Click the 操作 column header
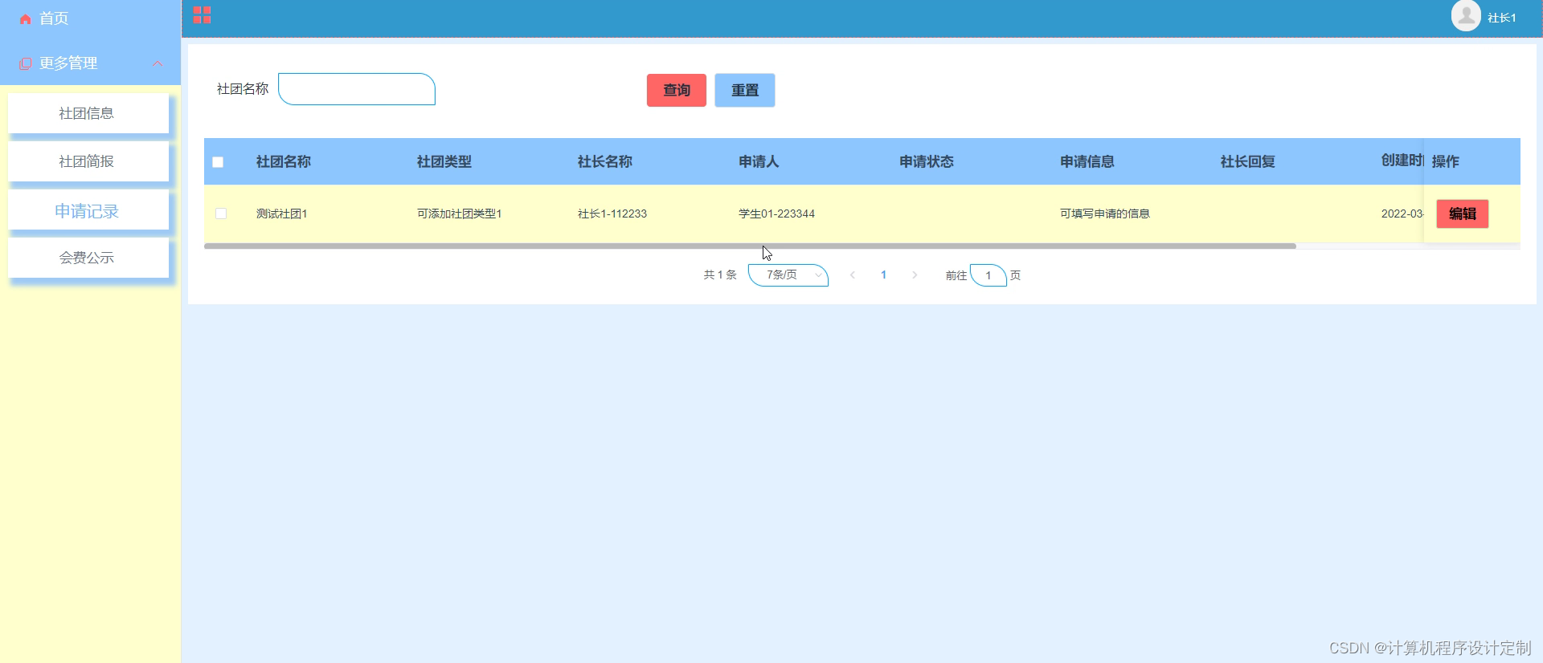The height and width of the screenshot is (663, 1543). tap(1446, 161)
